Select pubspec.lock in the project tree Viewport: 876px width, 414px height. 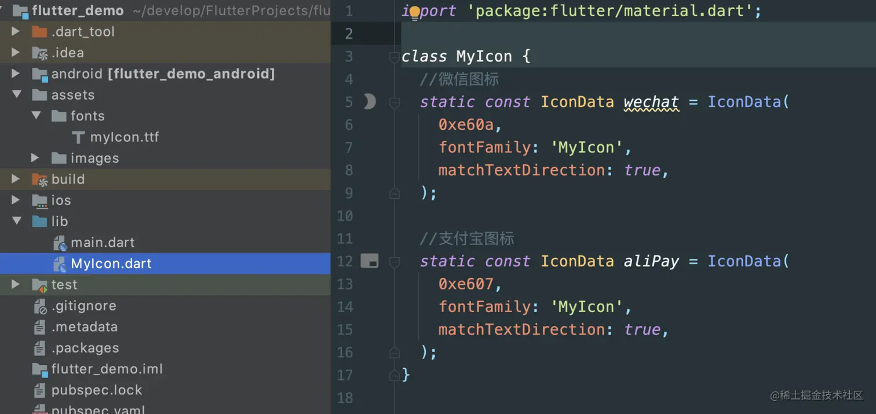tap(96, 390)
